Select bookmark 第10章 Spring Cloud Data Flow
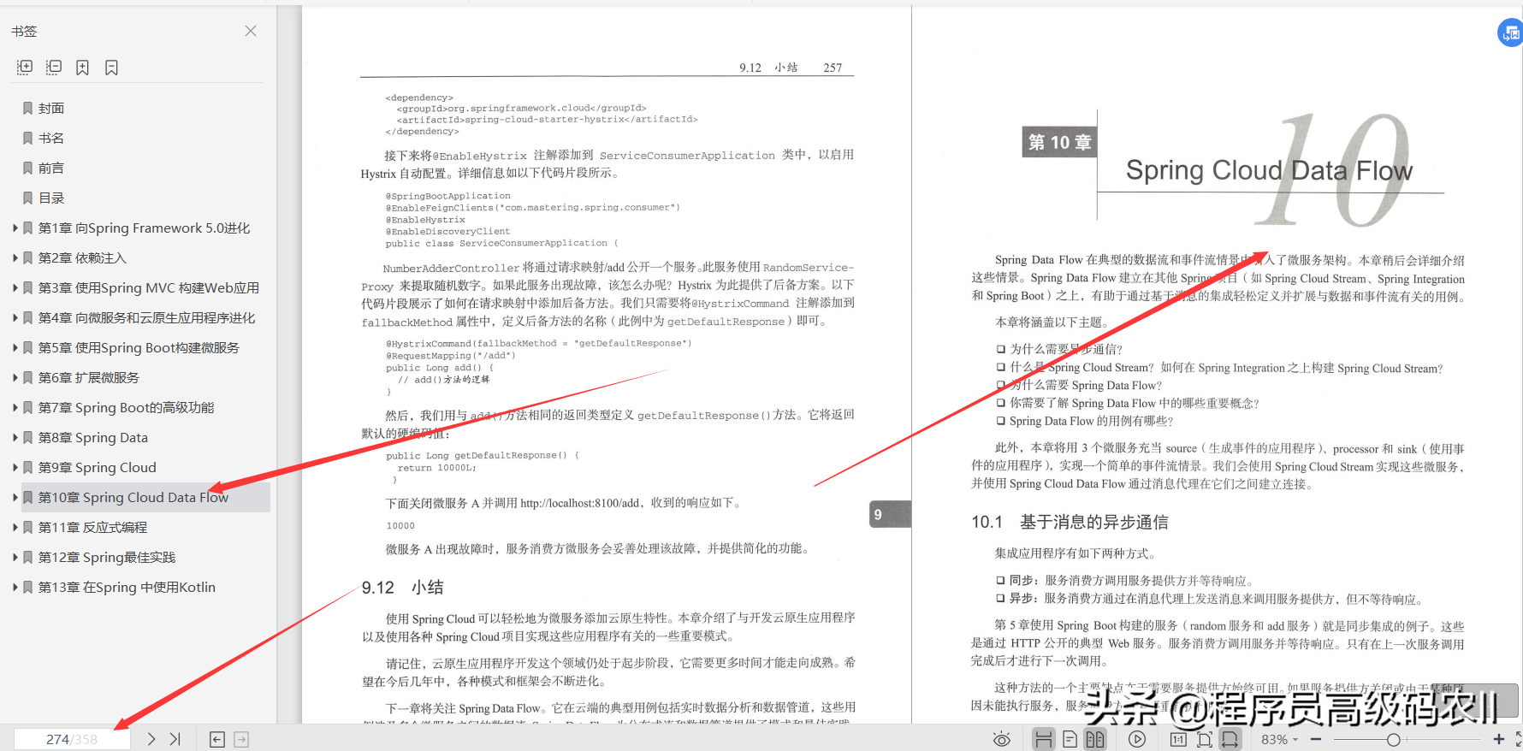Screen dimensions: 1523x751 point(133,497)
